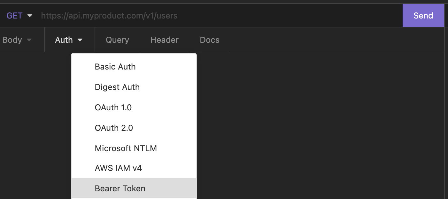The height and width of the screenshot is (199, 448).
Task: Send the request
Action: (x=423, y=16)
